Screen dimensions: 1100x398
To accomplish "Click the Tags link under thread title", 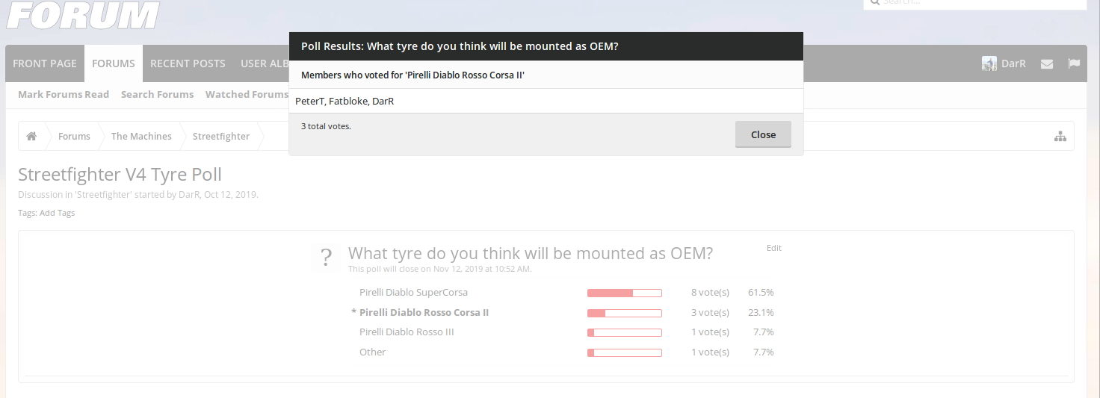I will [x=66, y=213].
